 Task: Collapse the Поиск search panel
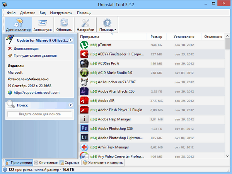tap(70, 105)
